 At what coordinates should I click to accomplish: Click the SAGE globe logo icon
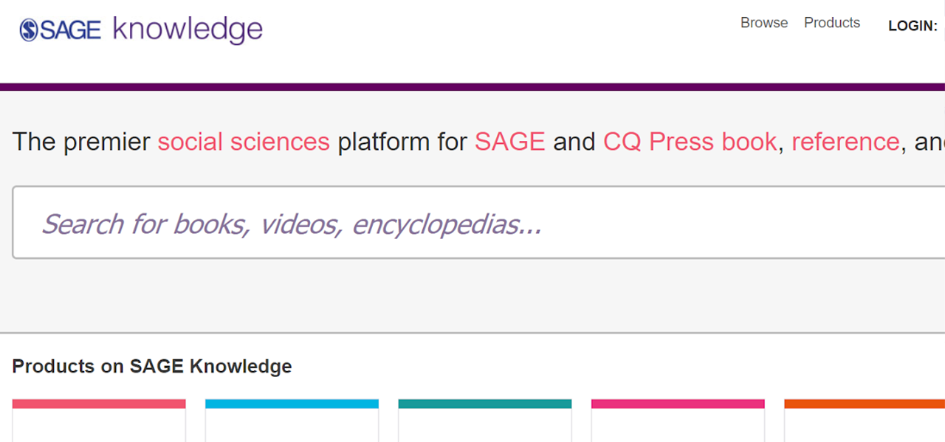click(29, 30)
